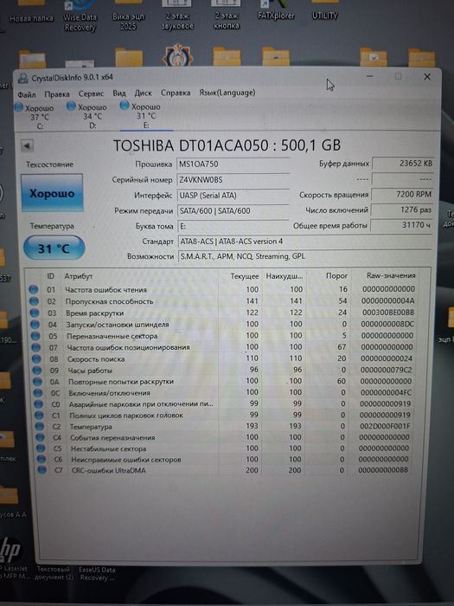
Task: Open the Вид menu
Action: 119,93
